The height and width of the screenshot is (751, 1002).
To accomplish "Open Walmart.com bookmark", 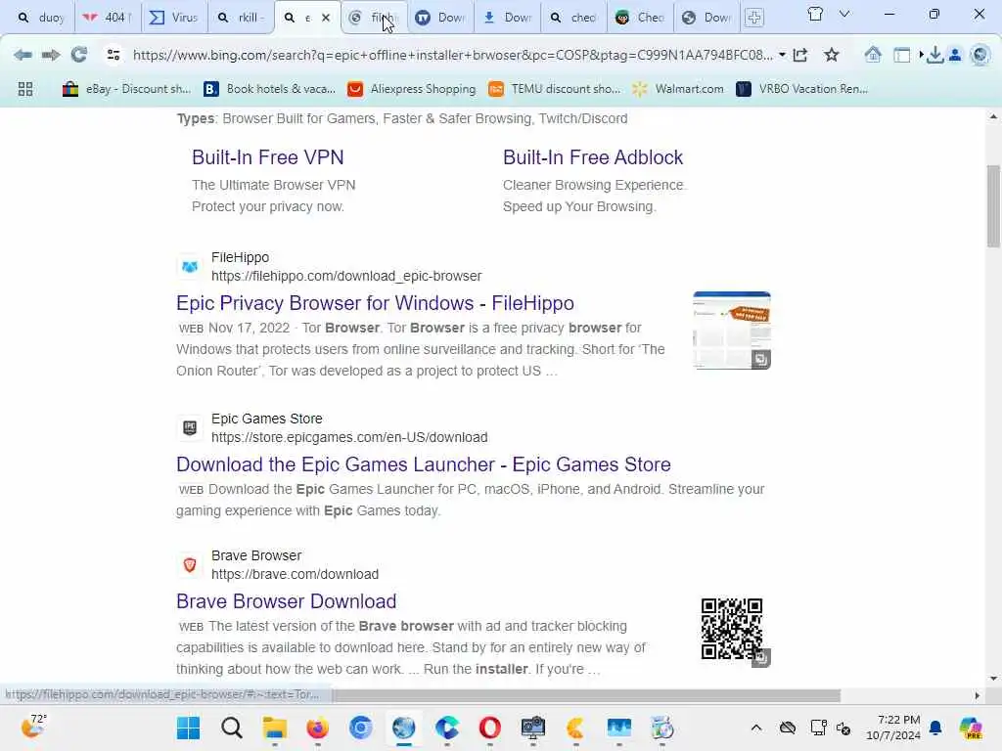I will click(x=679, y=89).
